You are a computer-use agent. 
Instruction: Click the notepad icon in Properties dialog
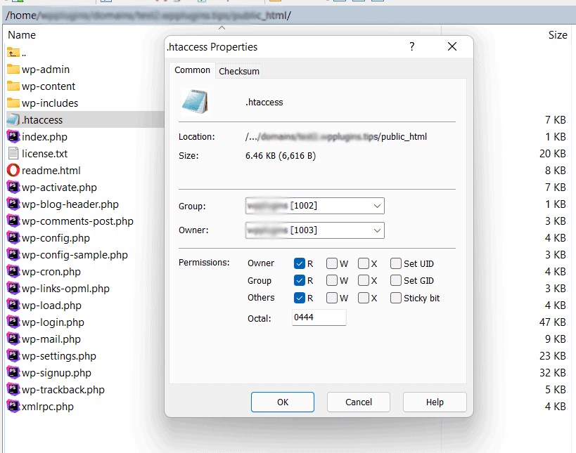(195, 102)
